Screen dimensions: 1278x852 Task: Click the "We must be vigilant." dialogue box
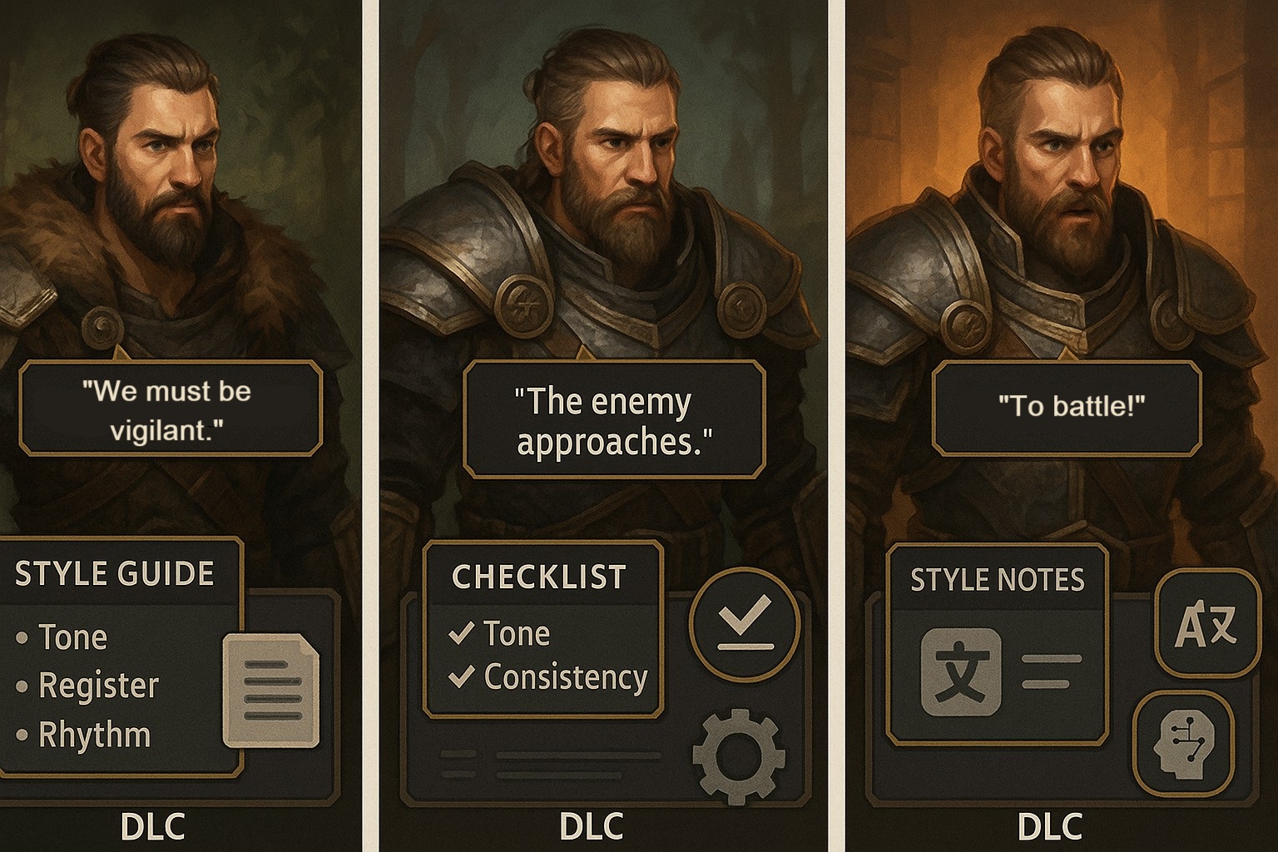pos(171,409)
